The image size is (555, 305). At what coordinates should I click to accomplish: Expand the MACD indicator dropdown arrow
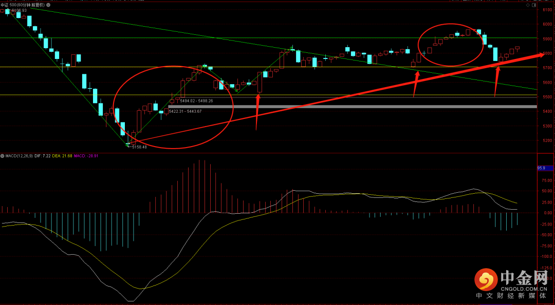[2, 156]
